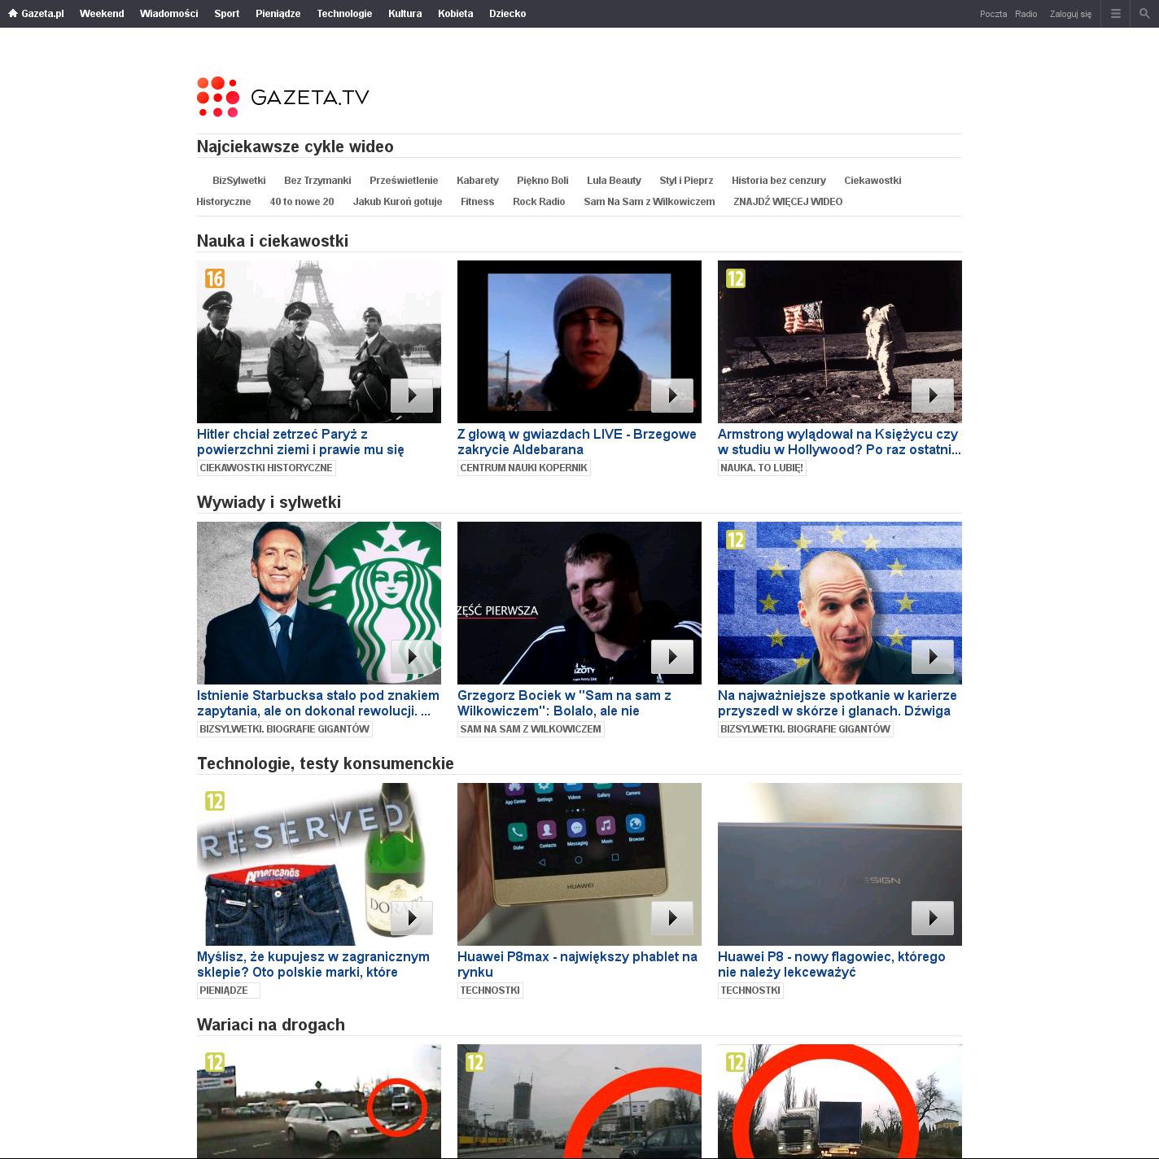Viewport: 1159px width, 1159px height.
Task: Play the Grzegorz Bociek interview video
Action: tap(671, 657)
